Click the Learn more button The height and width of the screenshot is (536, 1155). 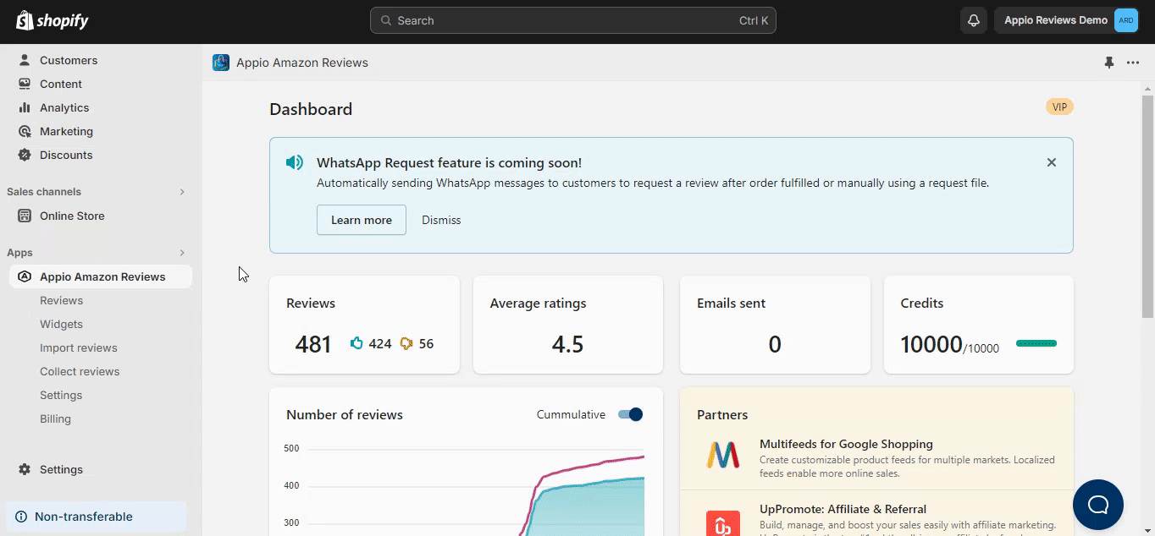click(362, 220)
